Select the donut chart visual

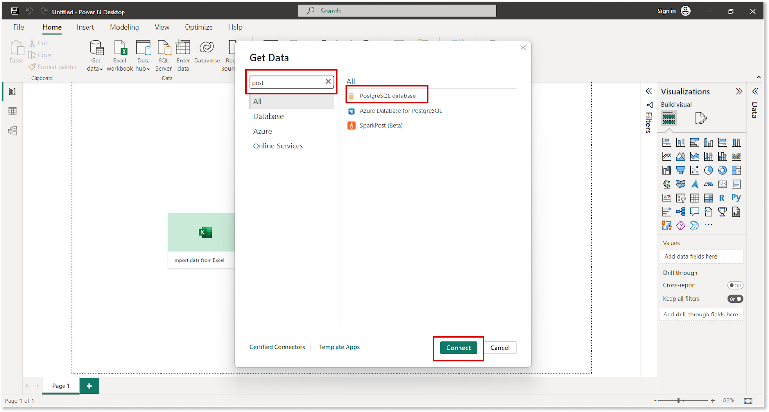722,170
